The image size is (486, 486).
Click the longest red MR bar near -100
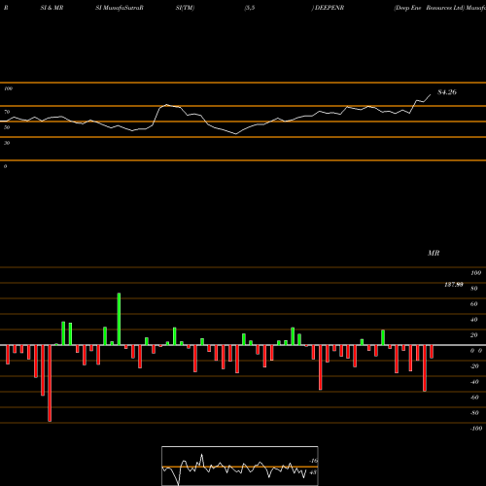tap(50, 383)
